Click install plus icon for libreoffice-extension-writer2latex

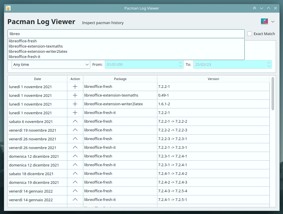click(x=75, y=104)
